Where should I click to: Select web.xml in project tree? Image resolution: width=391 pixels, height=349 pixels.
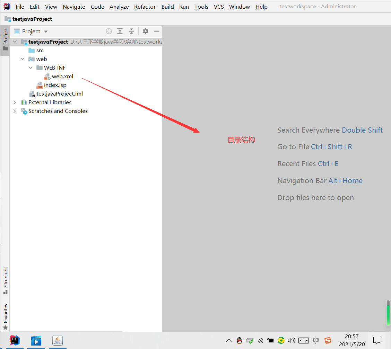pyautogui.click(x=62, y=77)
